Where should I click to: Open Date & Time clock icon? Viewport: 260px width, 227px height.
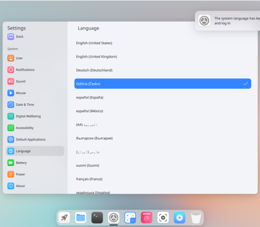[11, 105]
